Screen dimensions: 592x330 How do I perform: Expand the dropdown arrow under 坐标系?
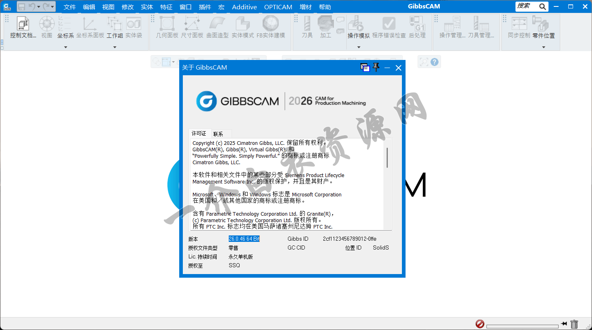click(66, 47)
